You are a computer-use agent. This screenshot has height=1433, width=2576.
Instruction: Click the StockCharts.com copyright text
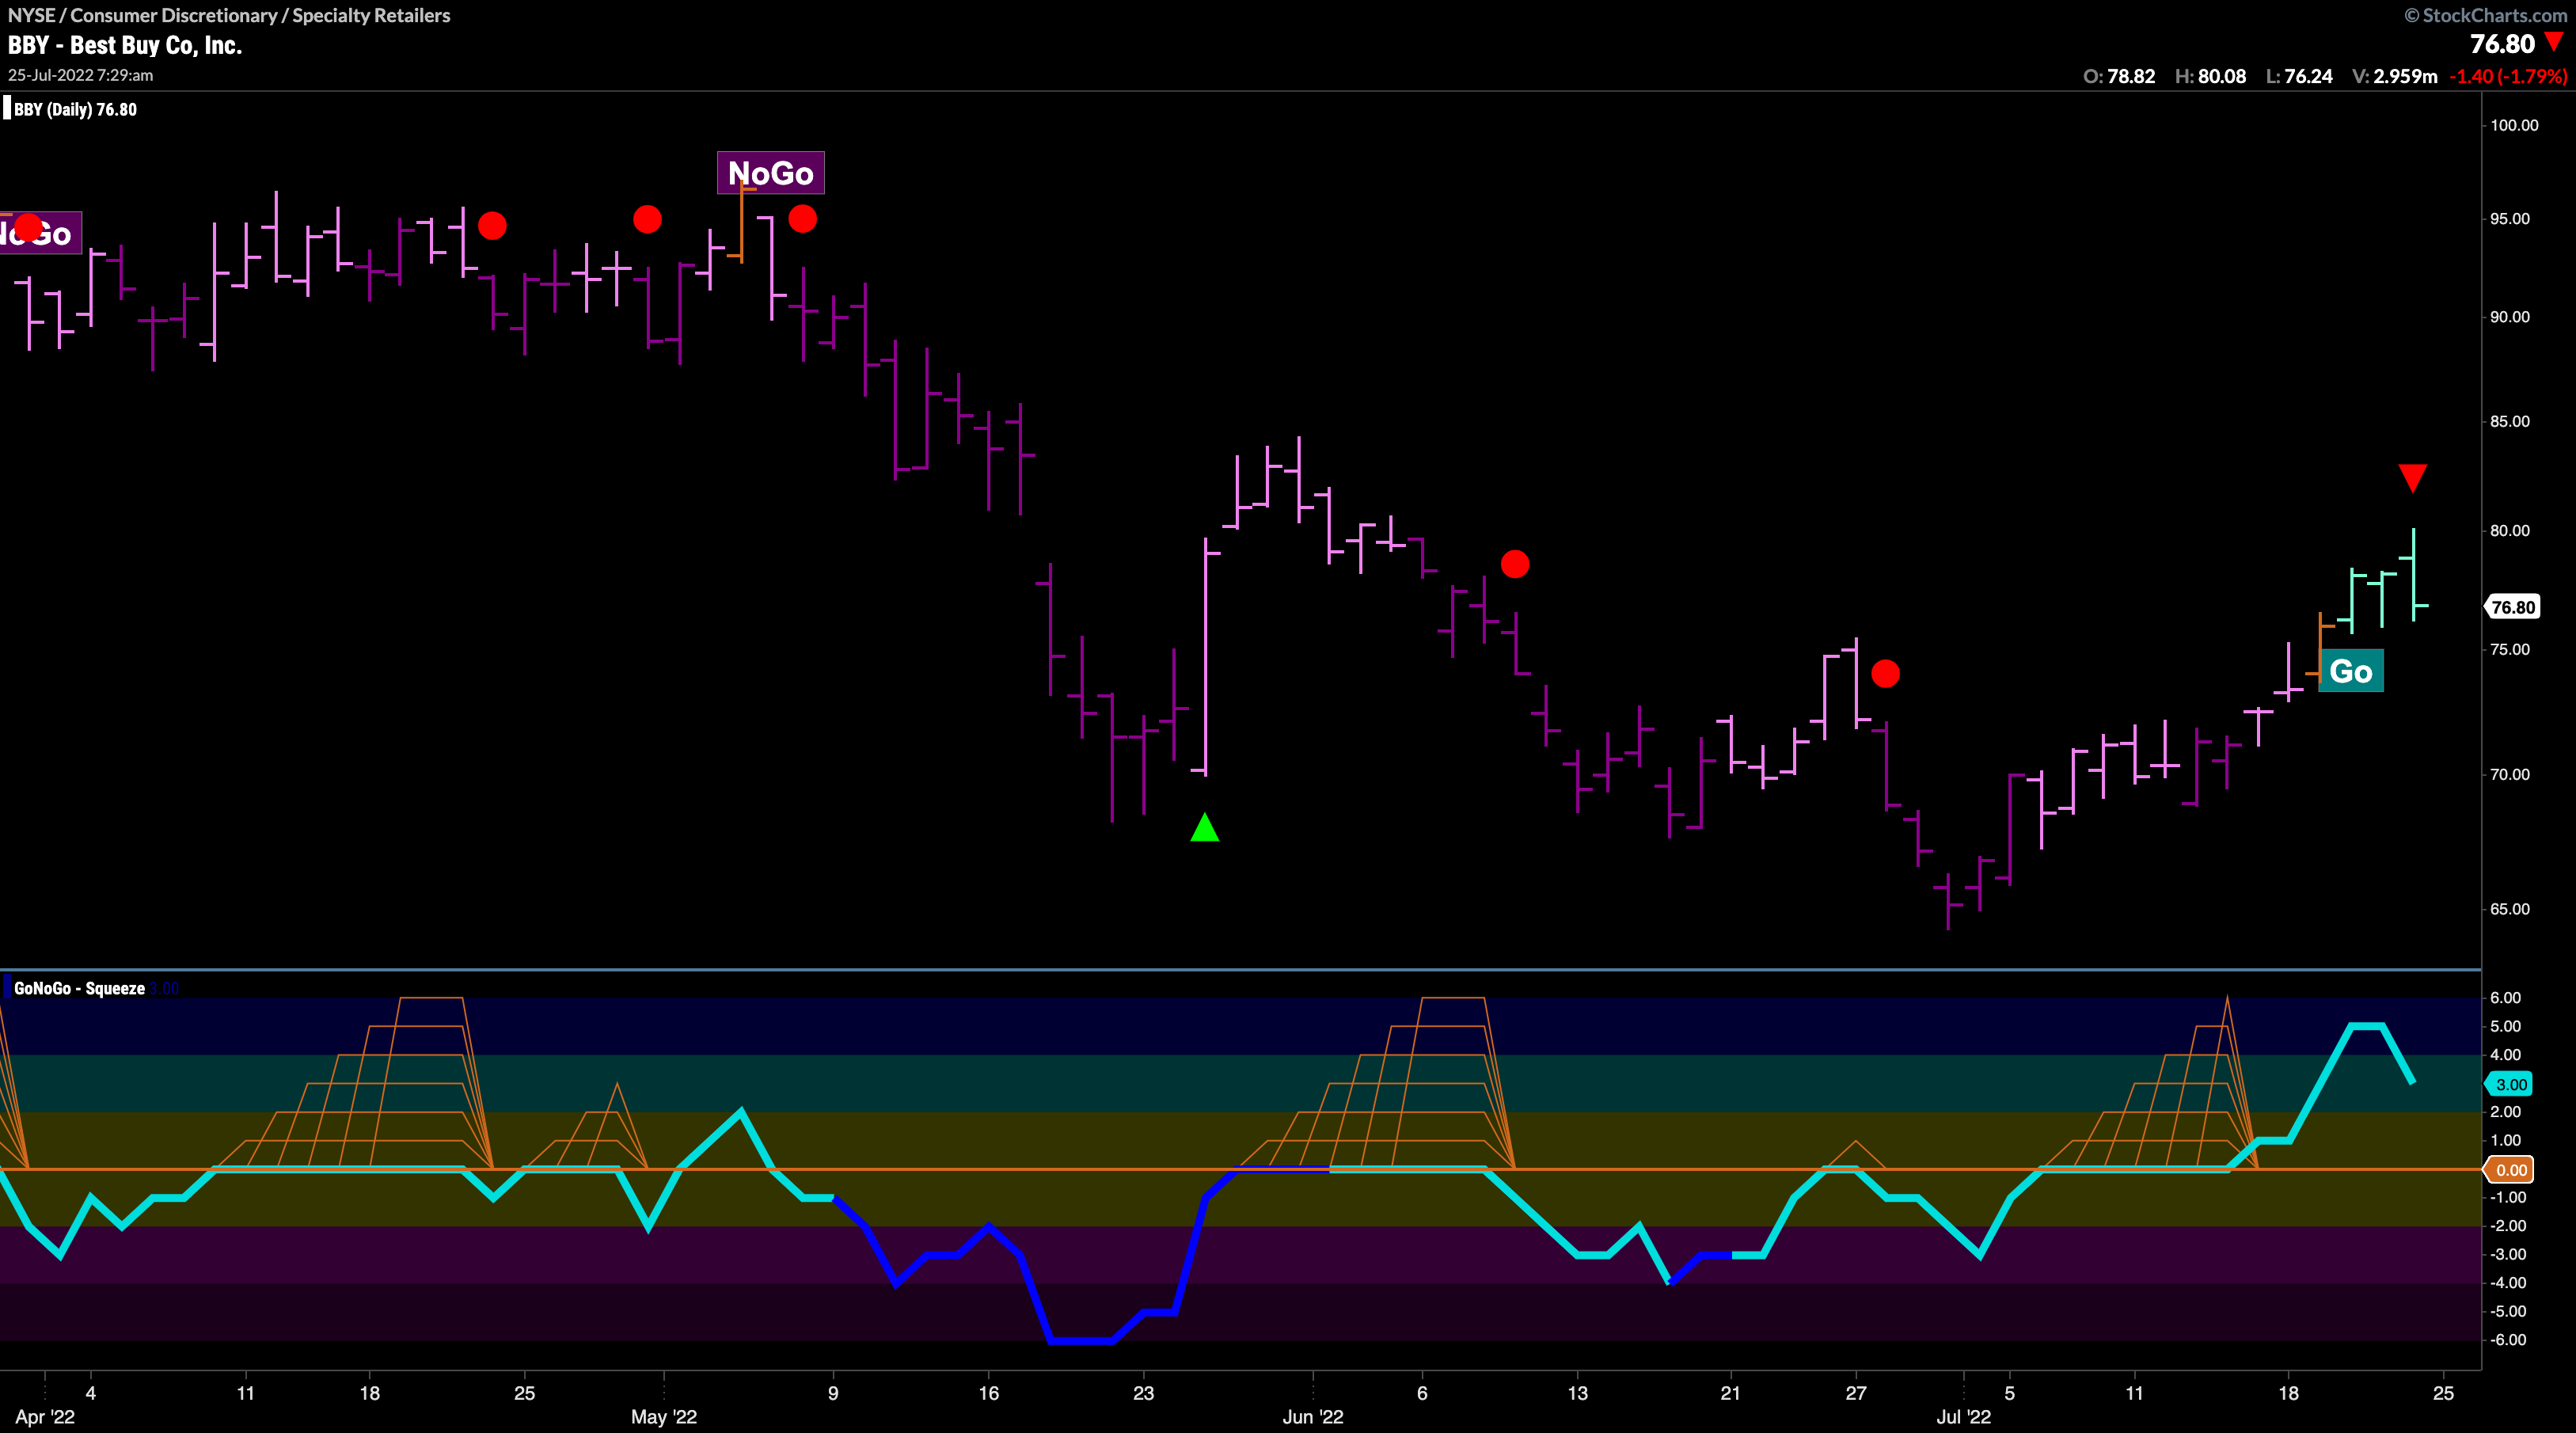(2485, 15)
